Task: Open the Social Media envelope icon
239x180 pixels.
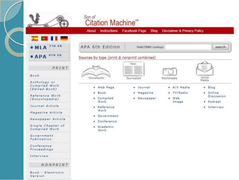Action: (x=205, y=71)
